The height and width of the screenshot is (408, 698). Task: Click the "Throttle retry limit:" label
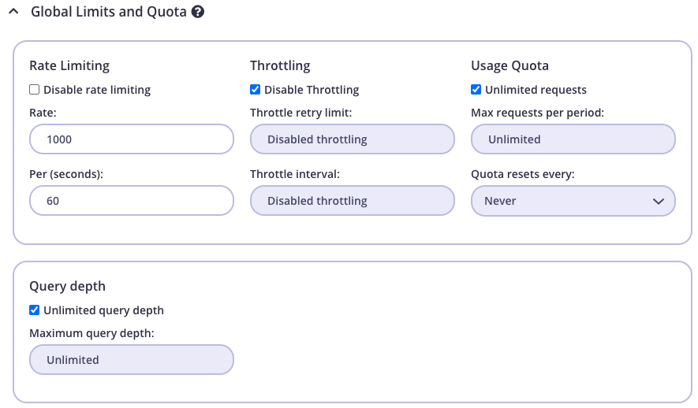point(300,113)
